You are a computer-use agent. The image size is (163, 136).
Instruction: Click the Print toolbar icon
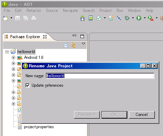point(34,18)
